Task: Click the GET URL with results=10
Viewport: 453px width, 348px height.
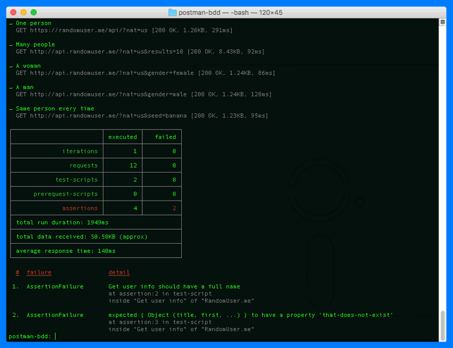Action: pos(140,51)
